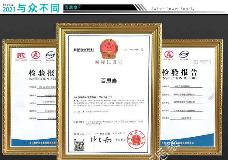Click the '核定使用商品/服务项目' heading line
228x160 pixels.
[93, 97]
